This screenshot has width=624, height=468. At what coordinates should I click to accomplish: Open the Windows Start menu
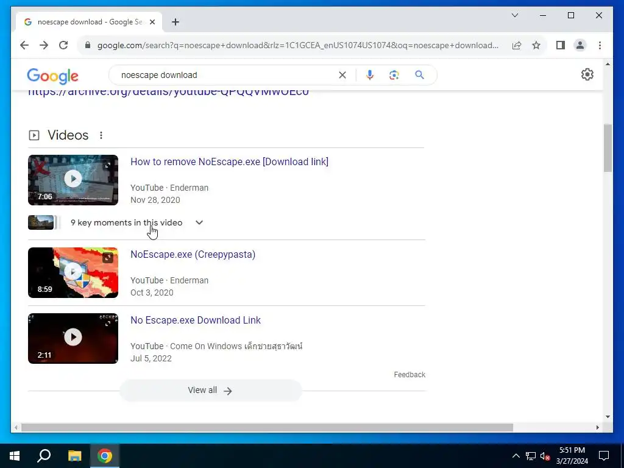[15, 456]
